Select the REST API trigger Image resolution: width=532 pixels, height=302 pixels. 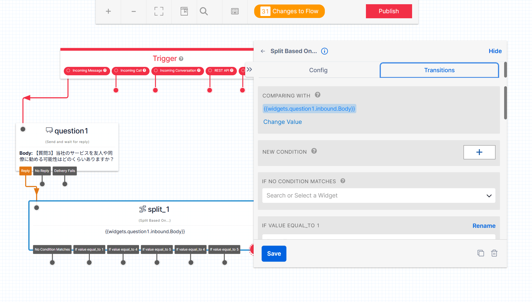tap(221, 71)
